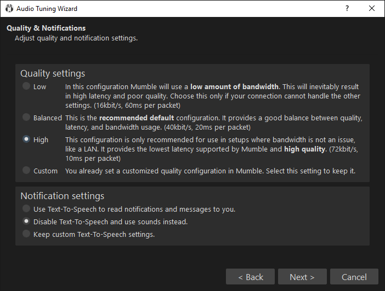This screenshot has width=385, height=291.
Task: Click the question mark help button
Action: pos(347,9)
